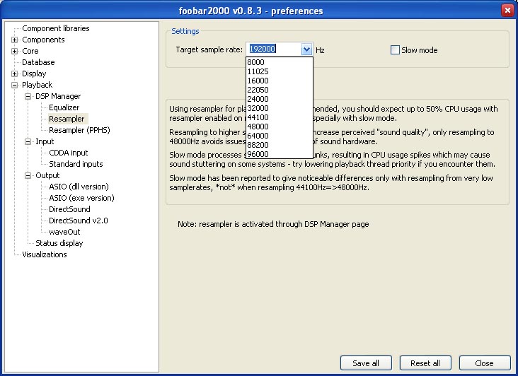
Task: Choose 48000 in the sample rate list
Action: 280,127
